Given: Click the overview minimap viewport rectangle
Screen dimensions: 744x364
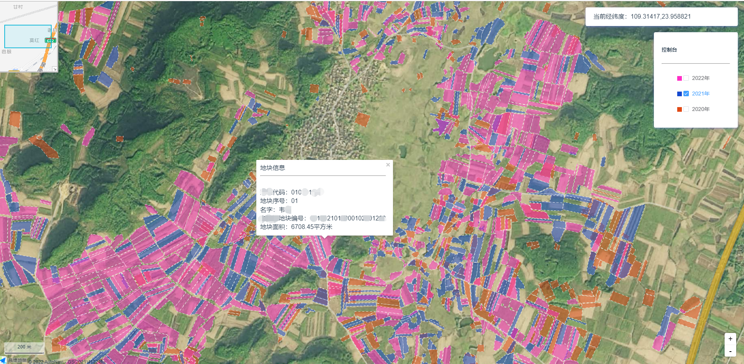Looking at the screenshot, I should pyautogui.click(x=28, y=36).
